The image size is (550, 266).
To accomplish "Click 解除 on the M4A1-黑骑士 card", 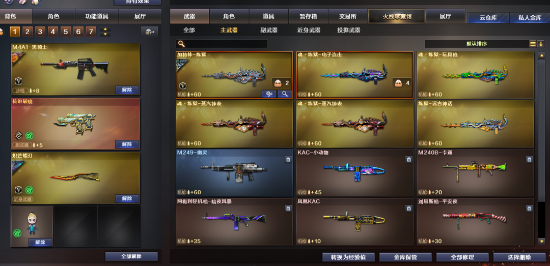I will coord(127,90).
